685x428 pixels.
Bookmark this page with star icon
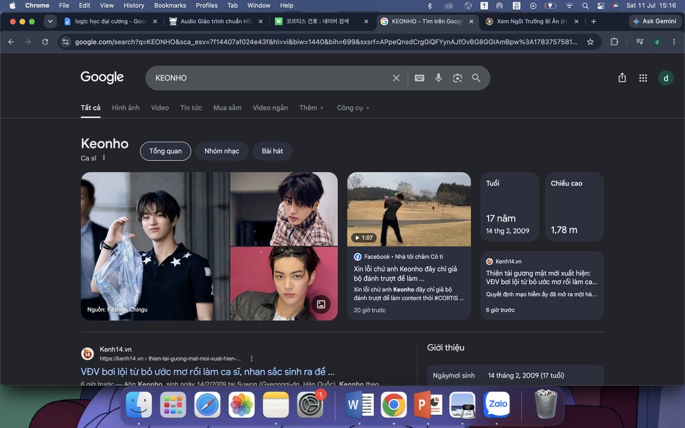click(x=590, y=42)
